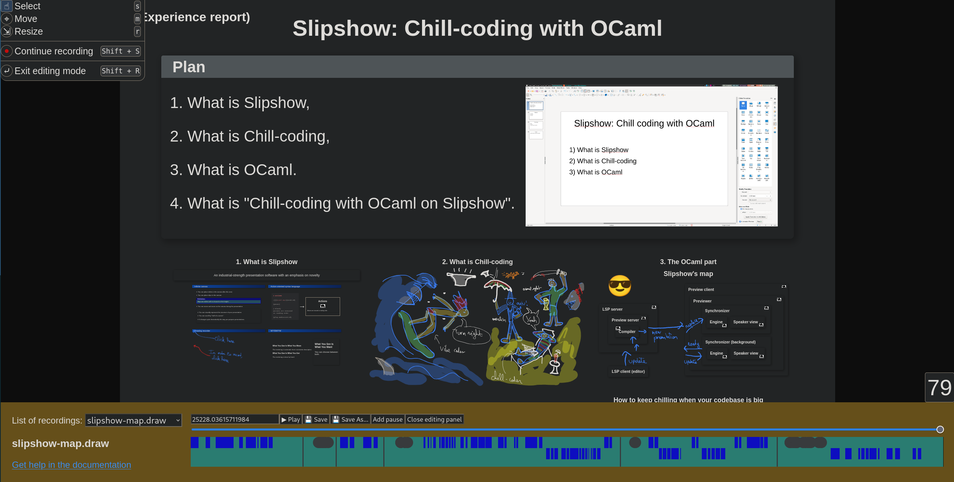Click the recording time input field
The height and width of the screenshot is (482, 954).
coord(235,419)
